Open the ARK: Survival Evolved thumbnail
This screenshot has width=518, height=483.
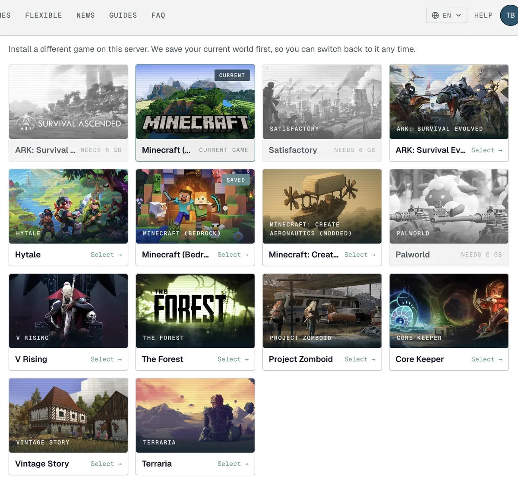coord(449,102)
